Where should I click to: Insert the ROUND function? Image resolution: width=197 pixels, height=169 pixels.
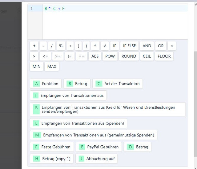(129, 56)
